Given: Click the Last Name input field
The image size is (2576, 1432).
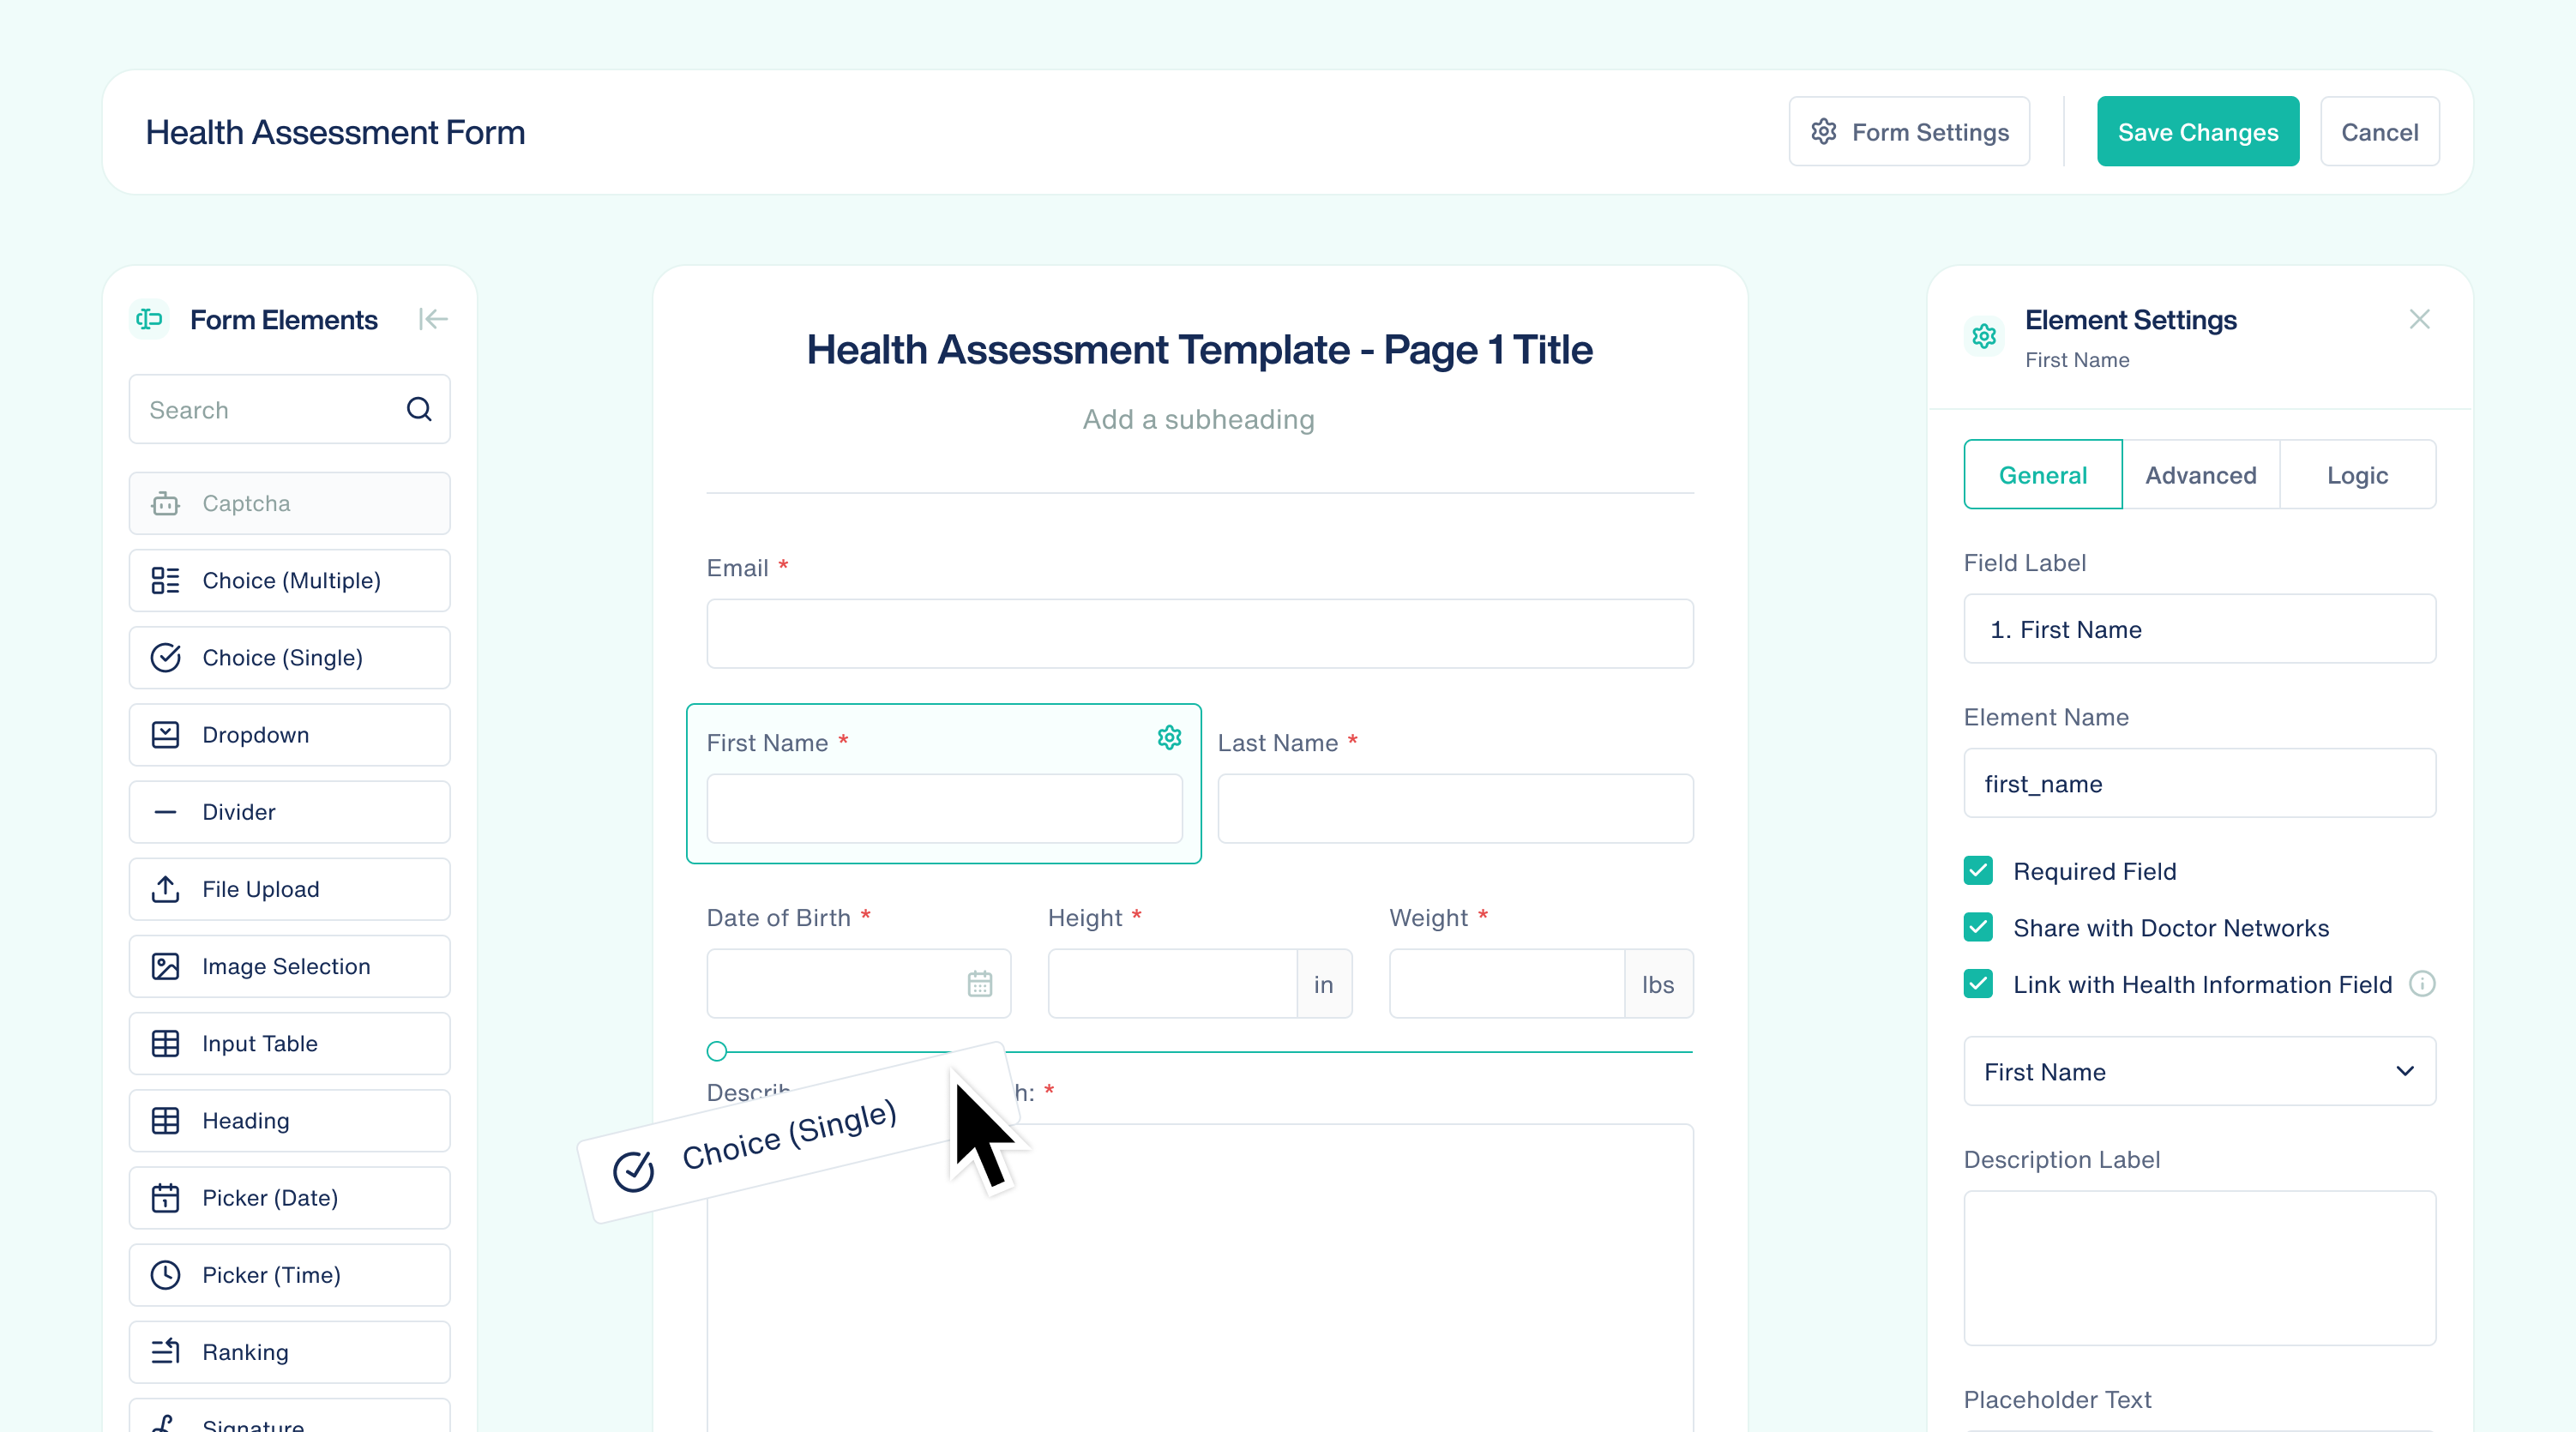Looking at the screenshot, I should [1455, 808].
